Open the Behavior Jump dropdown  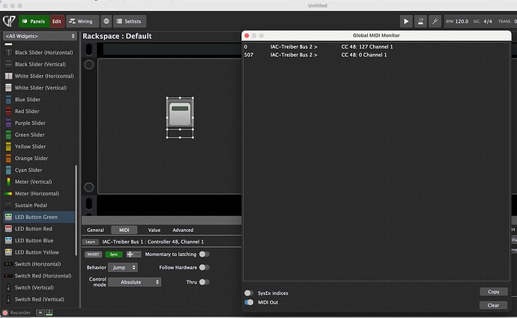pyautogui.click(x=123, y=268)
